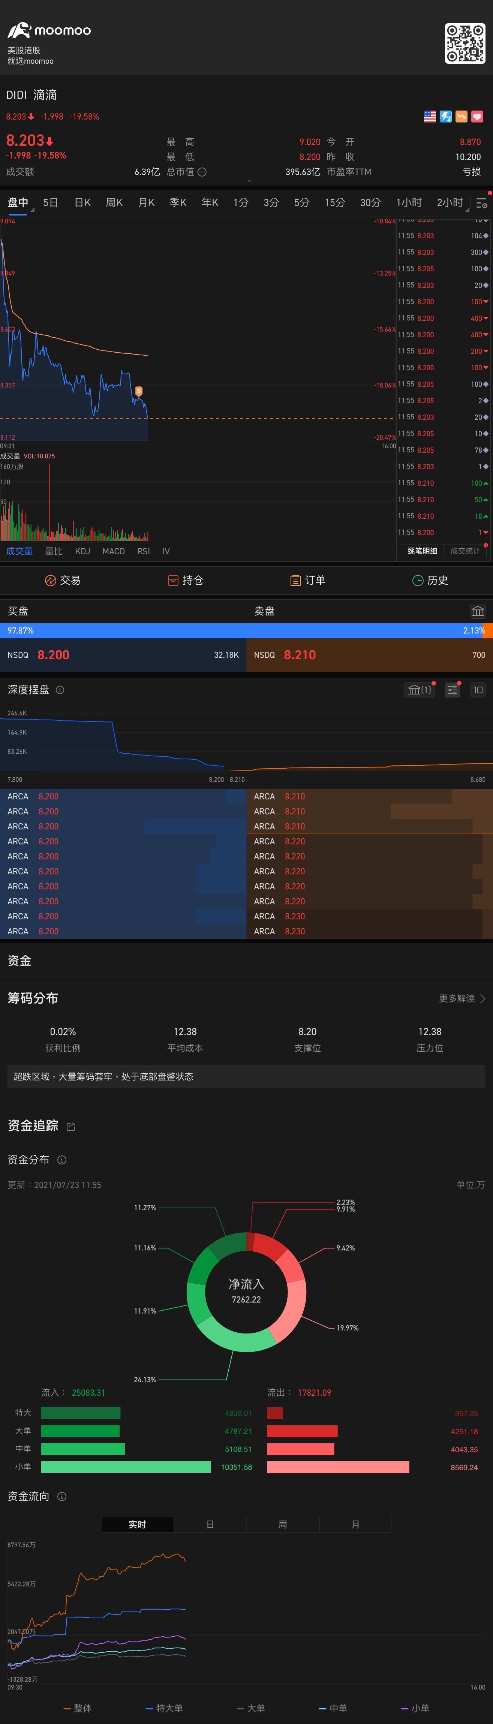The height and width of the screenshot is (1724, 493).
Task: Select the RSI indicator
Action: click(x=143, y=551)
